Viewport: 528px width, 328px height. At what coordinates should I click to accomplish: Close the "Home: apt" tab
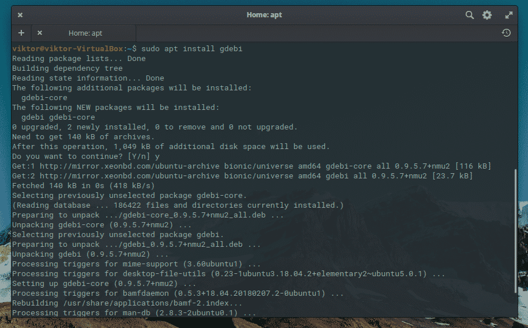[40, 33]
